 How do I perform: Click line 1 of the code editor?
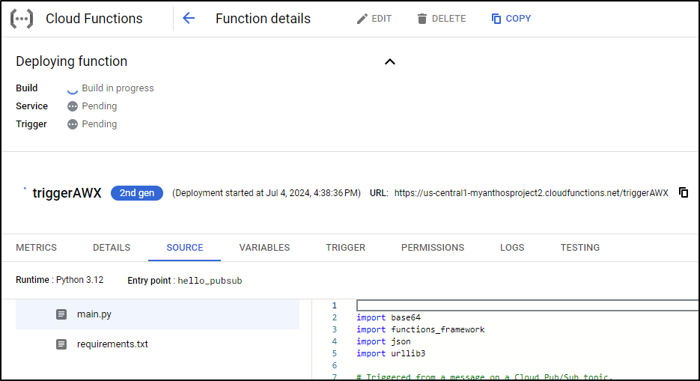tap(528, 305)
